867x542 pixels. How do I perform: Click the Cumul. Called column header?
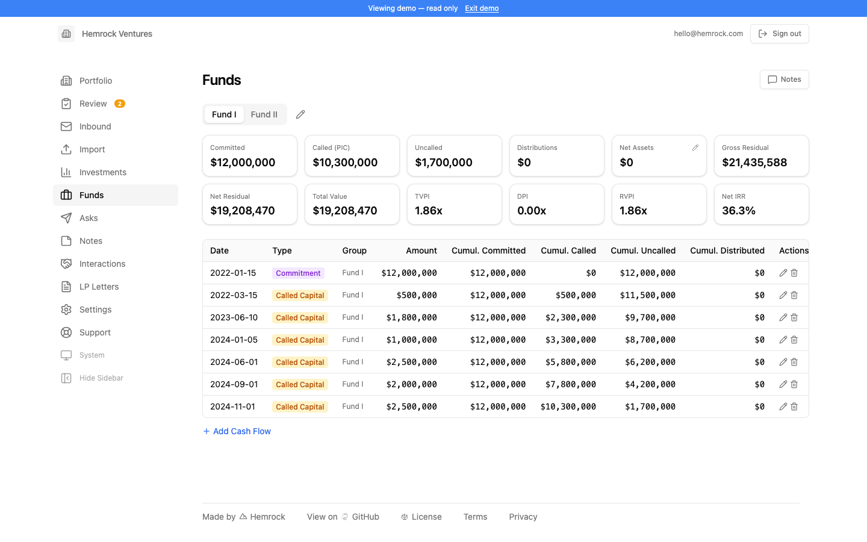(x=568, y=251)
